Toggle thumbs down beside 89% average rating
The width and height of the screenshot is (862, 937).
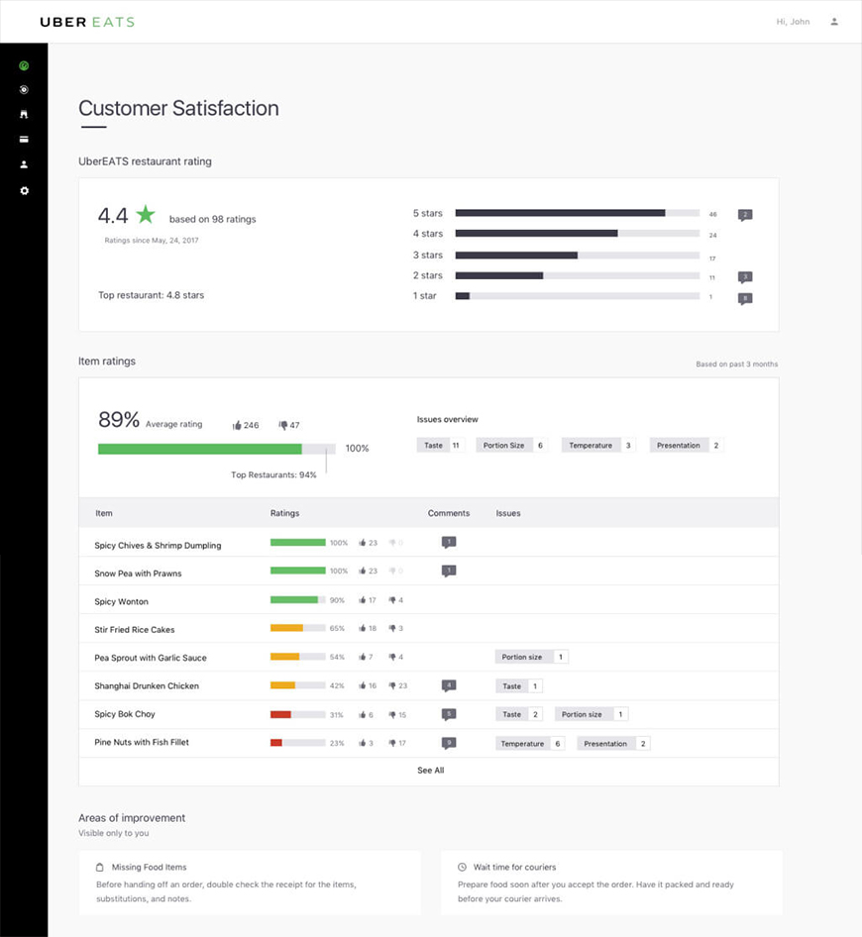pos(285,424)
